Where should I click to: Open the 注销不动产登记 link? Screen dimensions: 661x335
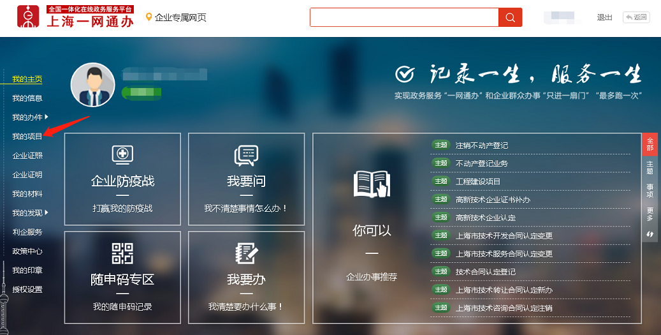coord(482,145)
